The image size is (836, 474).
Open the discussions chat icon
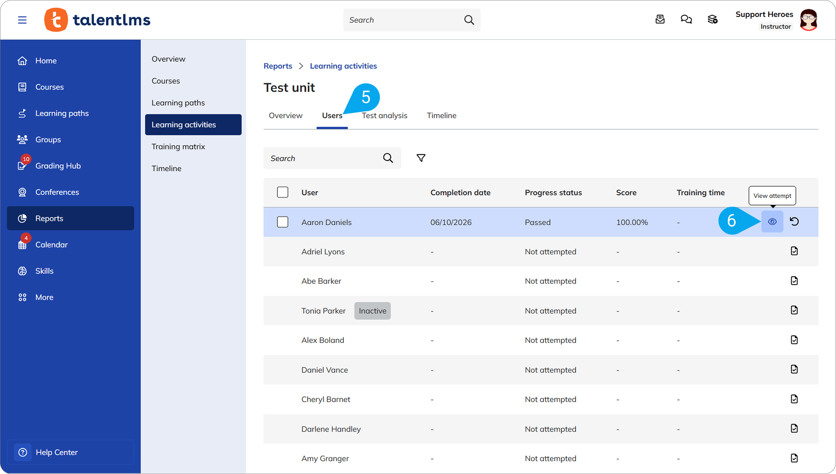[686, 20]
